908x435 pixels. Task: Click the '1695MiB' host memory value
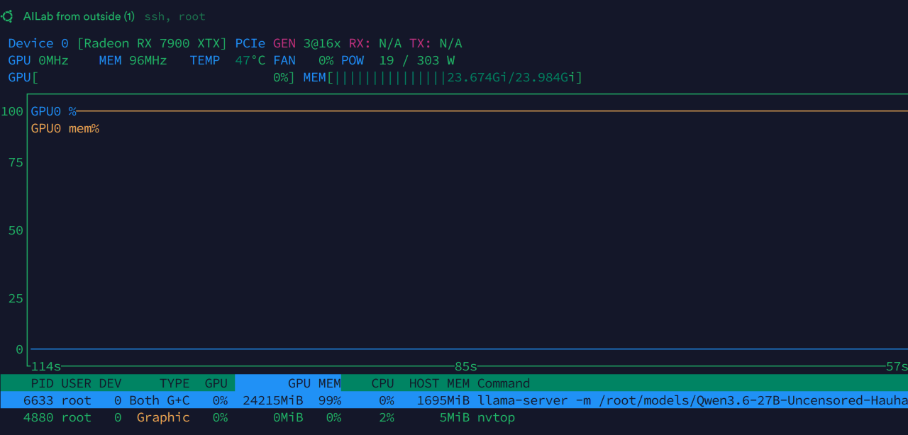coord(443,400)
